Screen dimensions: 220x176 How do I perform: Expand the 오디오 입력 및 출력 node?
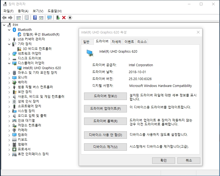[9, 116]
